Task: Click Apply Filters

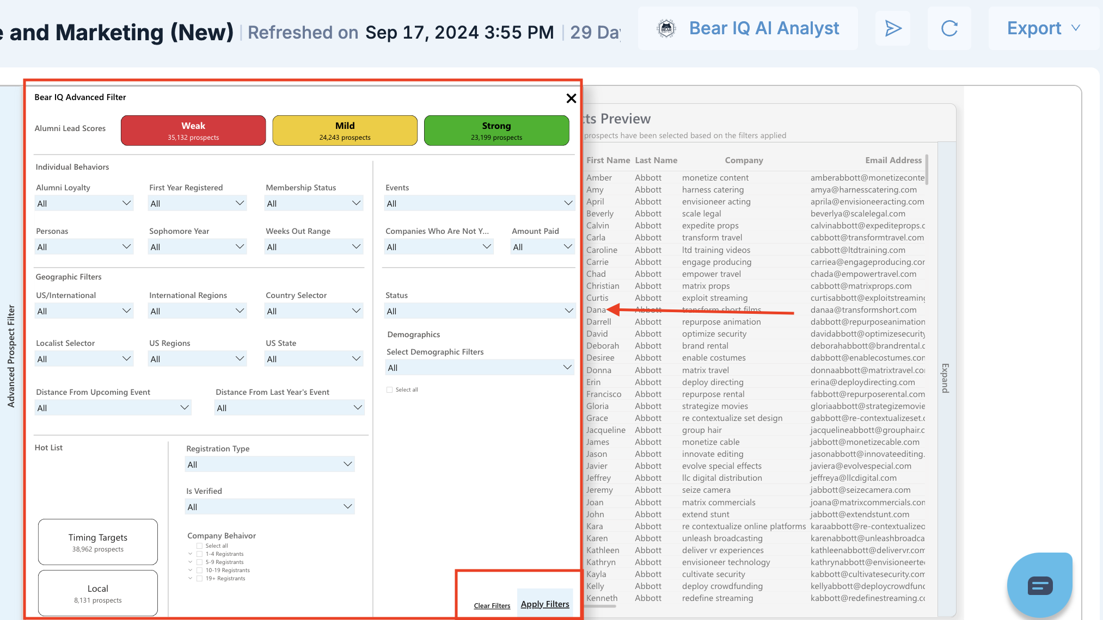Action: (545, 604)
